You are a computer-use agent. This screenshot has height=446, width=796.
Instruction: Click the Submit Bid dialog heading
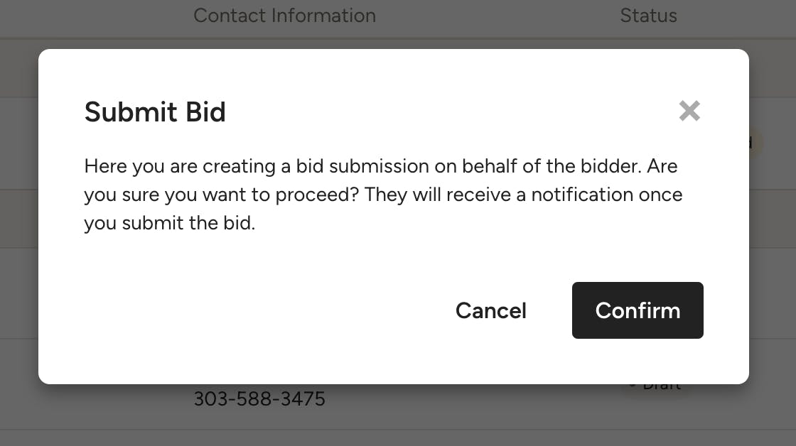[155, 112]
